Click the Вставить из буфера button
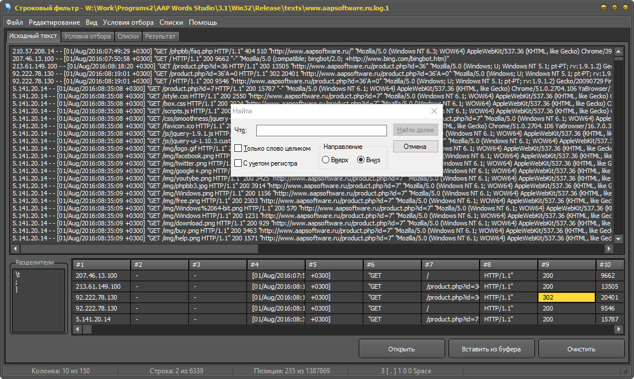Screen dimensions: 634x379 pos(492,349)
